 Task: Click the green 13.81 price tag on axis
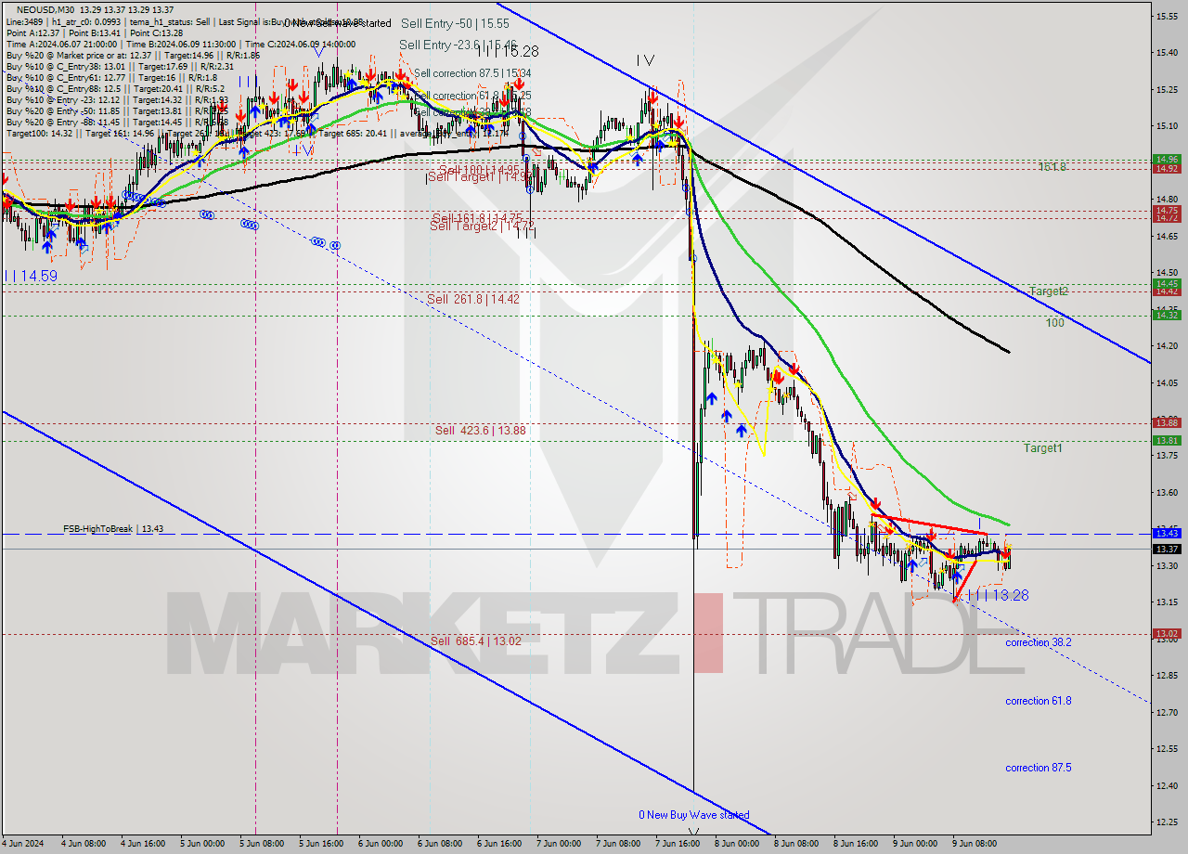point(1167,440)
